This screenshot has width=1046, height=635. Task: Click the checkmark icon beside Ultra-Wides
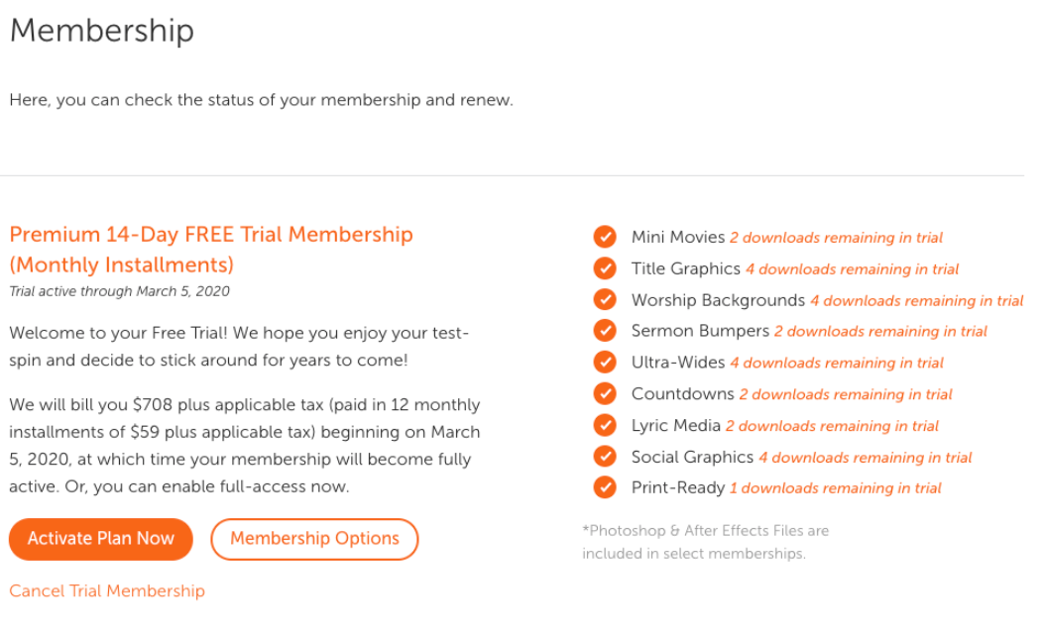605,362
